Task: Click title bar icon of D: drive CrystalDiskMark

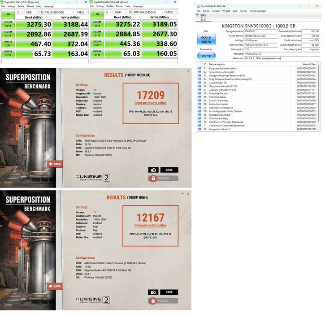Action: tap(2, 2)
